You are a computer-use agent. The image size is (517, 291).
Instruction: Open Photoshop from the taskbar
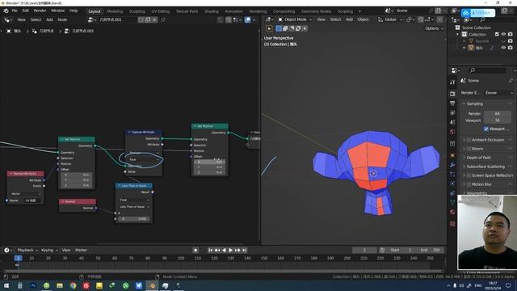point(33,285)
